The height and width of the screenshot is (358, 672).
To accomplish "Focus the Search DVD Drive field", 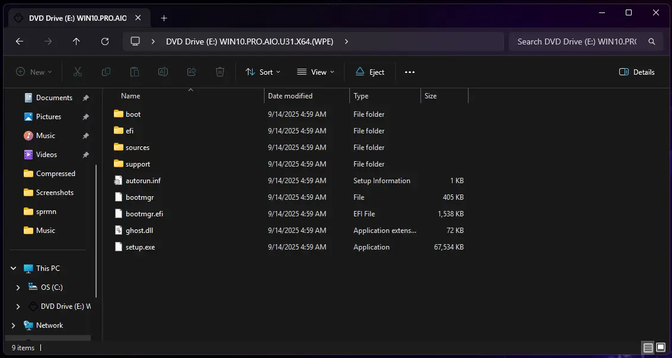I will 577,41.
